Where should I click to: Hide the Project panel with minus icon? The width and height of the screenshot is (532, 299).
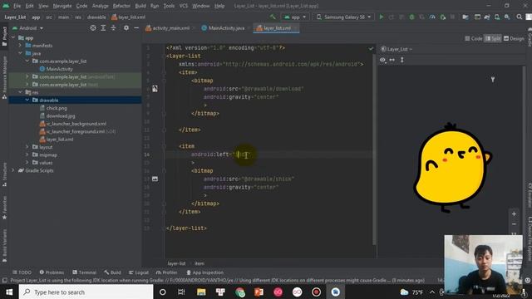click(136, 28)
